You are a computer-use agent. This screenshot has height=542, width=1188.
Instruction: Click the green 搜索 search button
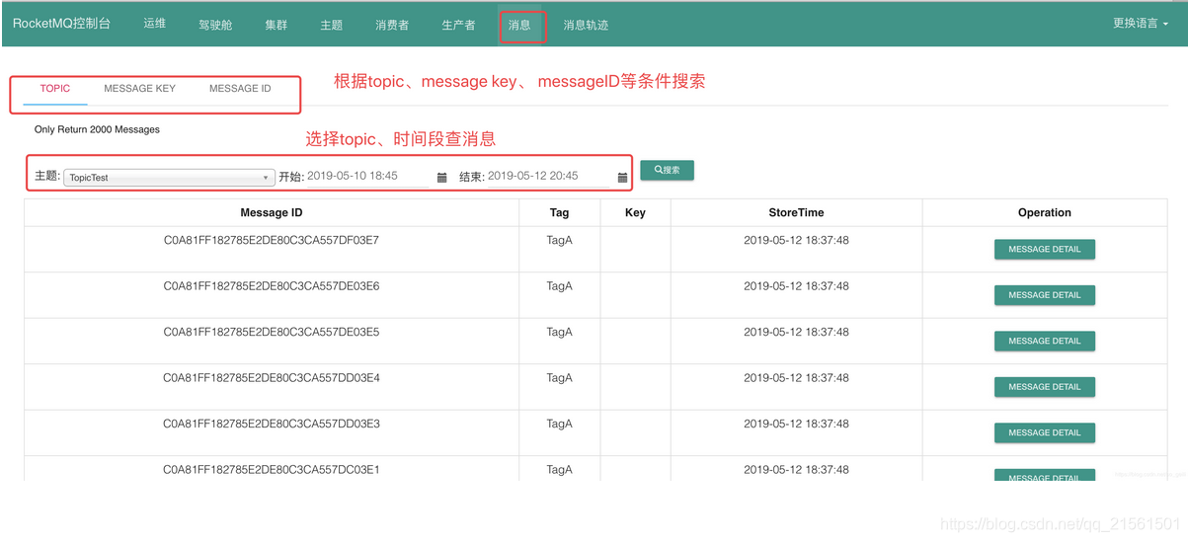click(x=667, y=170)
